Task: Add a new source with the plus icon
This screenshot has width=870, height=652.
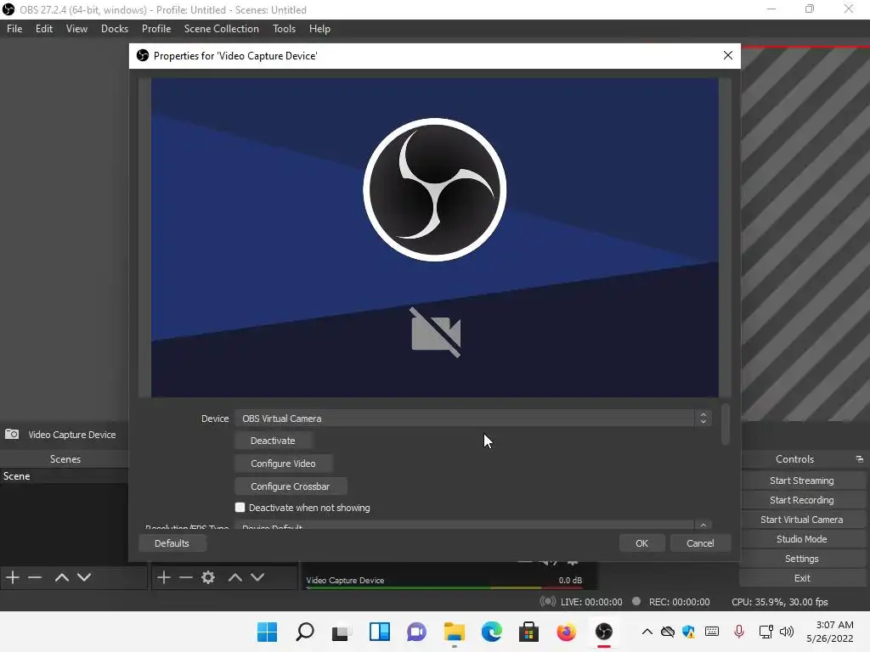Action: (164, 577)
